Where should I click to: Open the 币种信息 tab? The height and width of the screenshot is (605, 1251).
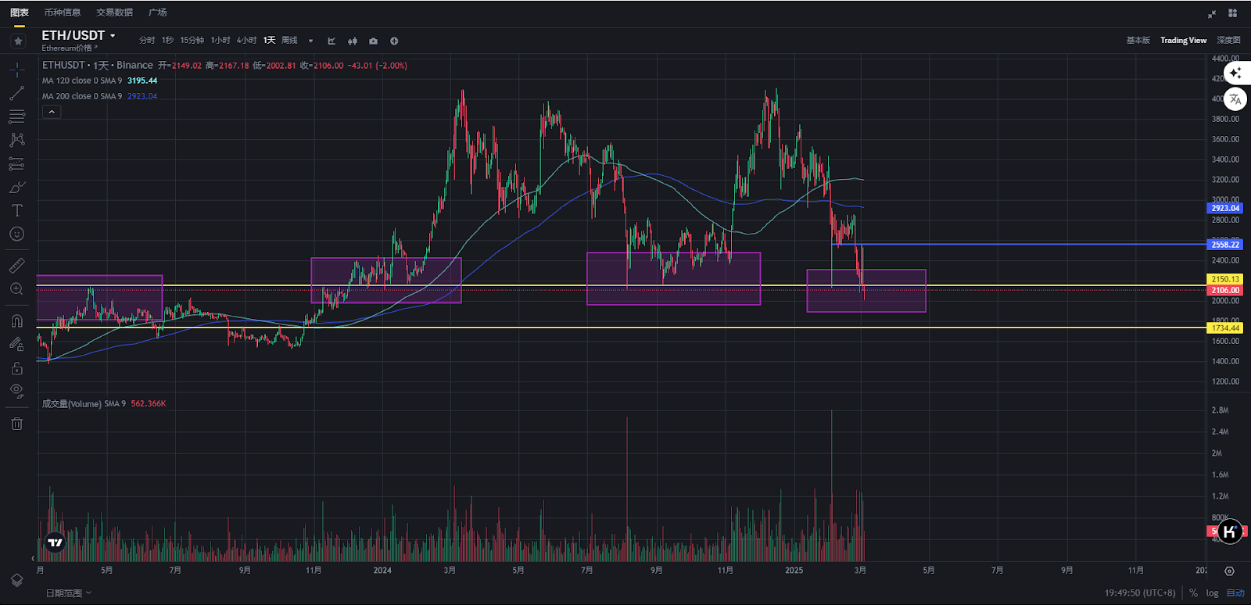tap(63, 13)
